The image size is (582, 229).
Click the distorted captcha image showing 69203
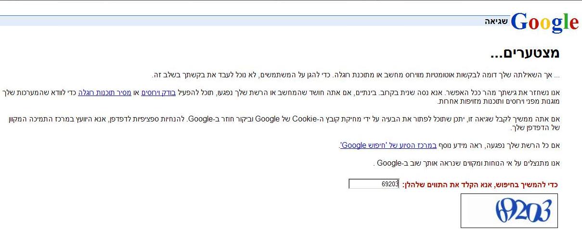click(509, 210)
